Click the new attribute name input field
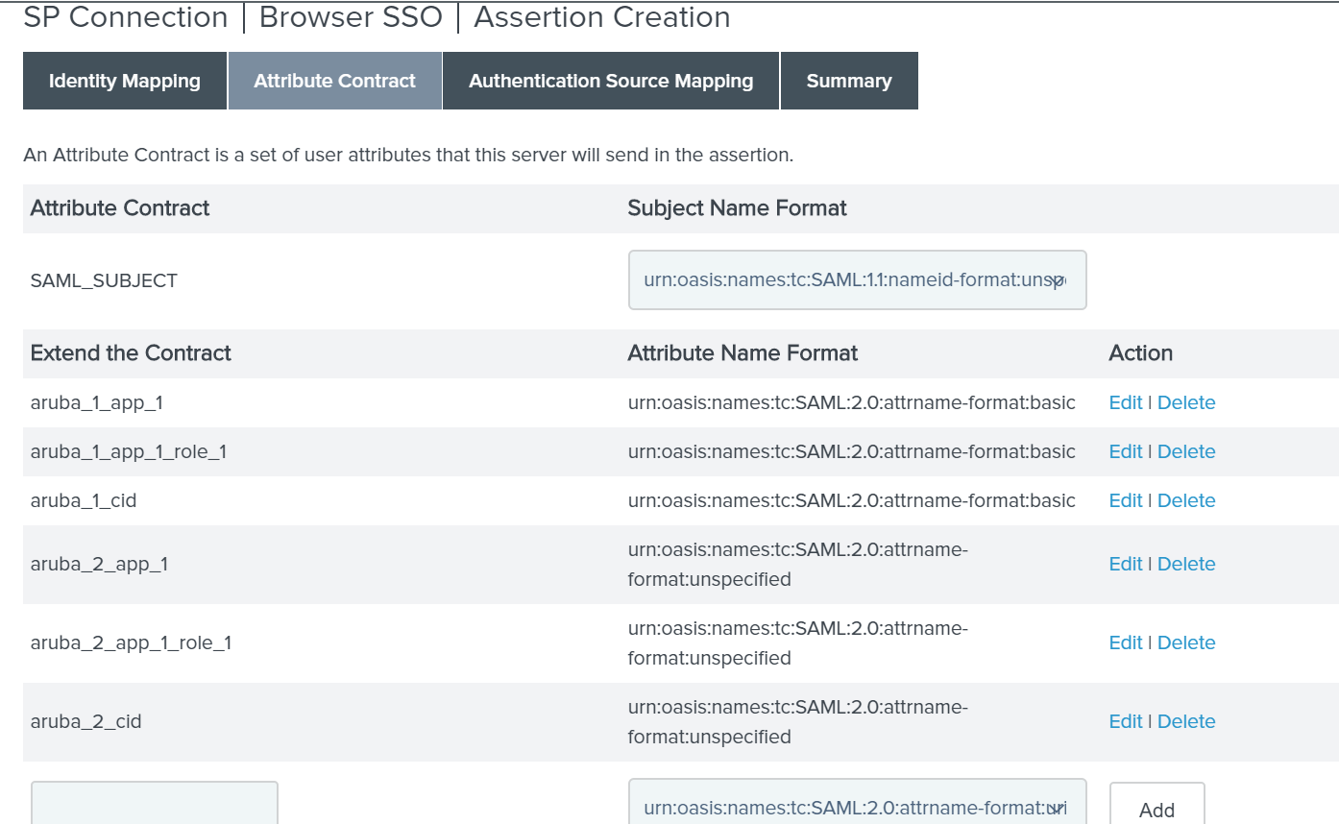This screenshot has width=1339, height=824. click(x=155, y=805)
